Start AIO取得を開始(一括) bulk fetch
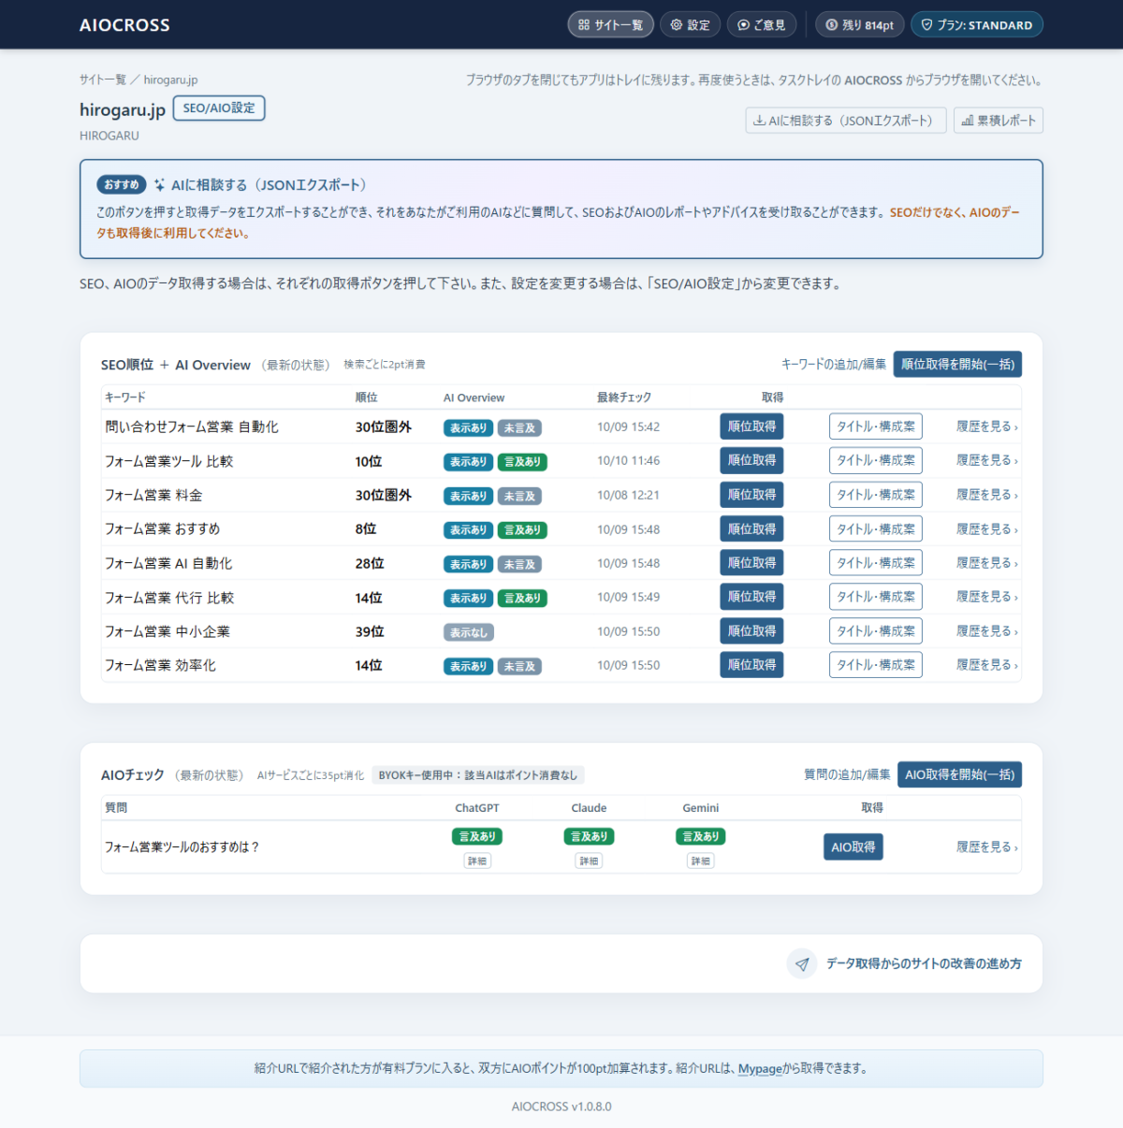The height and width of the screenshot is (1128, 1123). [x=959, y=774]
